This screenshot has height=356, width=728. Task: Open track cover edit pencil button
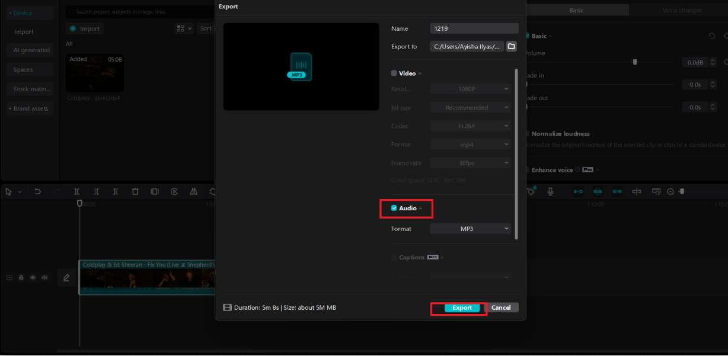tap(66, 277)
